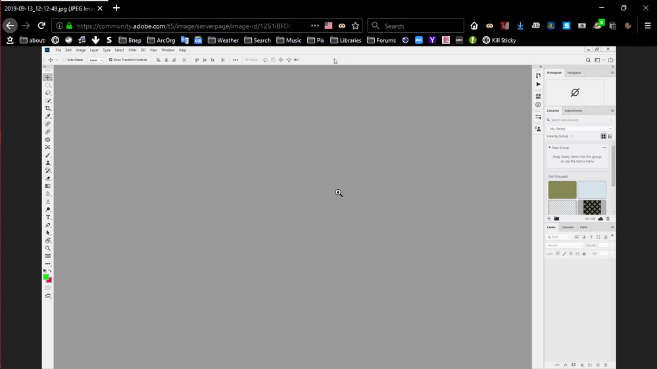Select the Zoom tool in the toolbox
Screen dimensions: 657x369
coord(48,248)
